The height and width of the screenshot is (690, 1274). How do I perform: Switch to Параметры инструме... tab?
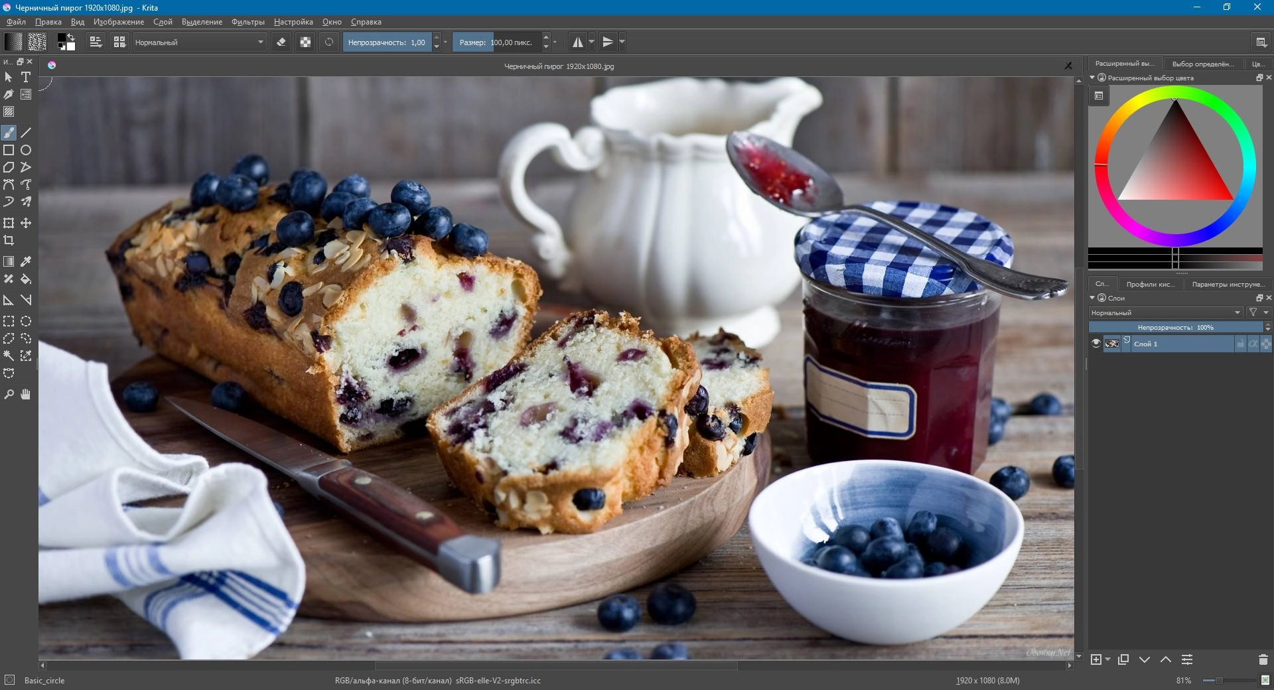(1228, 284)
